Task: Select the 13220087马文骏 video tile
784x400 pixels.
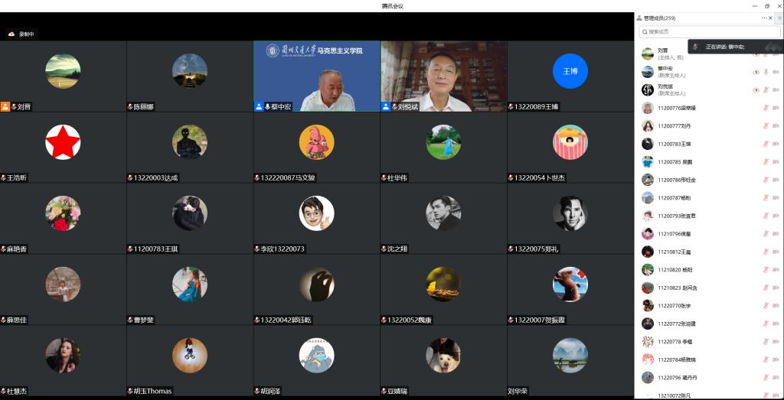Action: pyautogui.click(x=316, y=148)
